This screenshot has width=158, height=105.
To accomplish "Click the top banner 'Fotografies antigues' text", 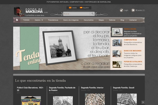I will [x=79, y=2].
